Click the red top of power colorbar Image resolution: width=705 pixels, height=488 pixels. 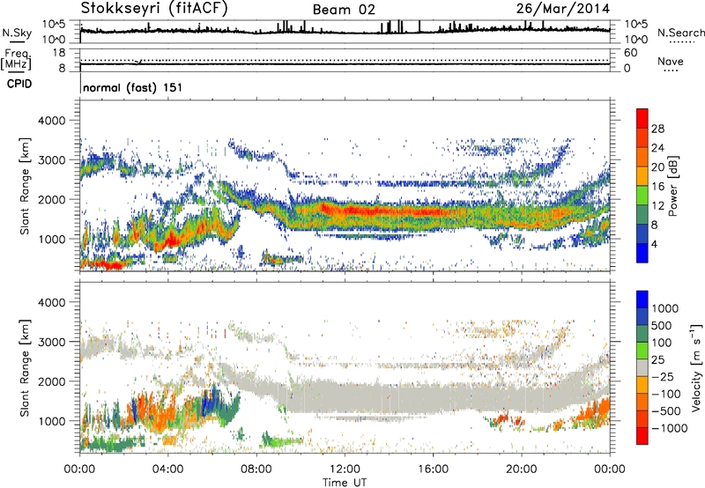(x=642, y=118)
